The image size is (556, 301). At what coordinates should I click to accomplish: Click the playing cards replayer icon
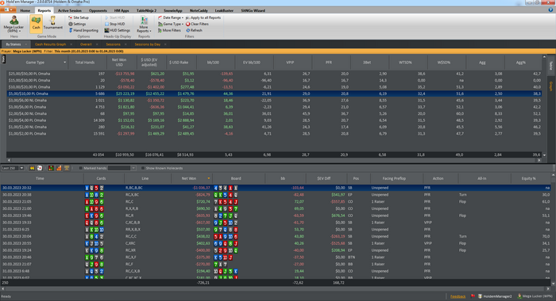tap(40, 168)
